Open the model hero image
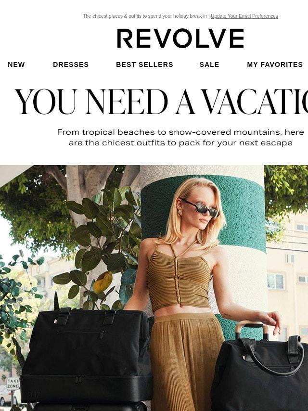 pos(154,288)
